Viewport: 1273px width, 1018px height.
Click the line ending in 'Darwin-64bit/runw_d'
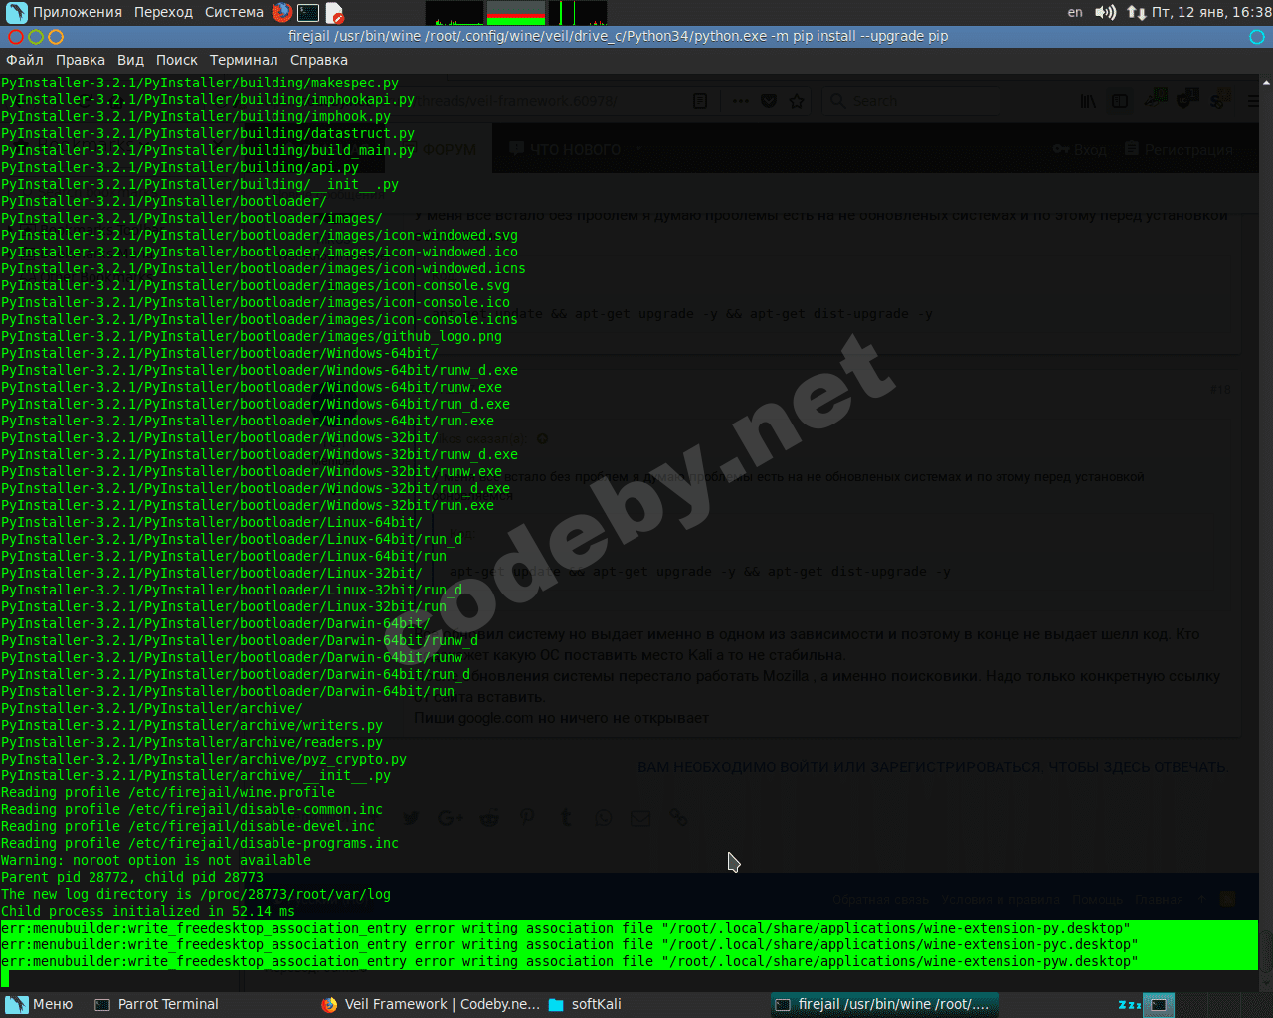point(240,641)
